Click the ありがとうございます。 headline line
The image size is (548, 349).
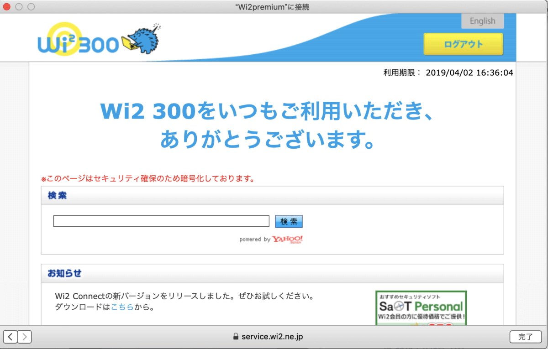pos(268,140)
